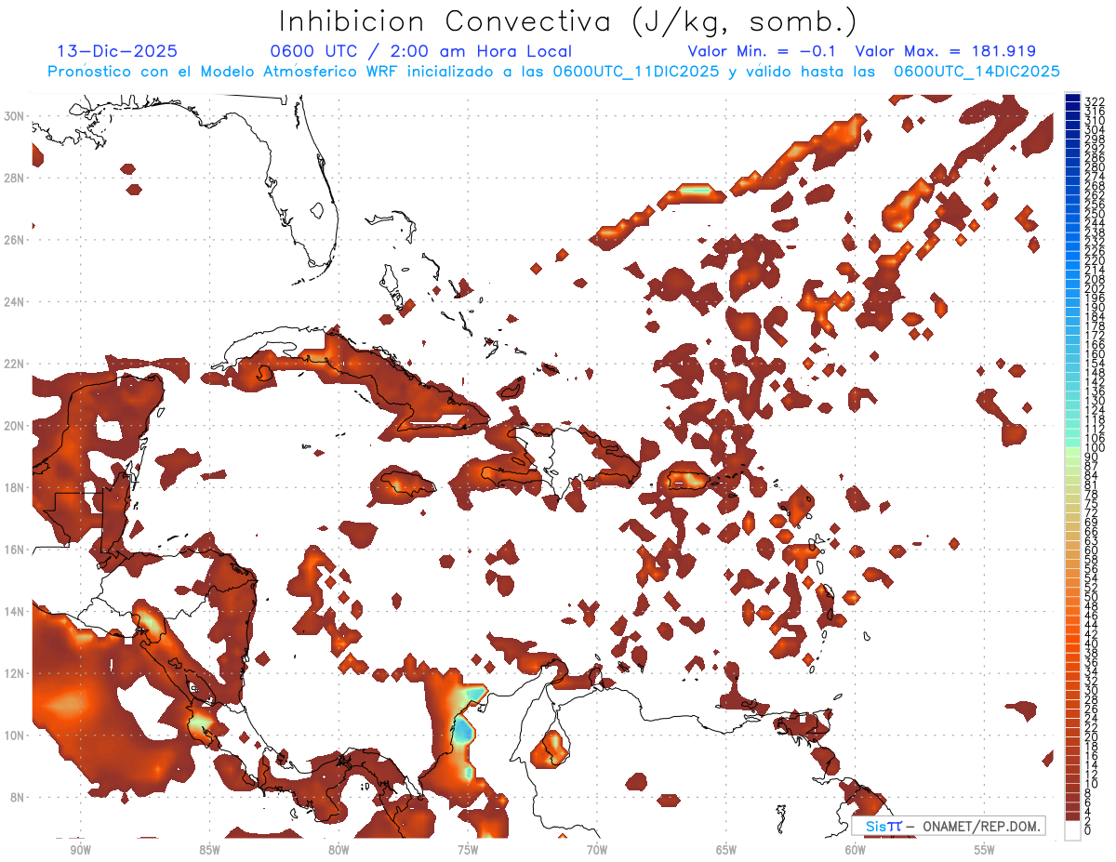The height and width of the screenshot is (862, 1116).
Task: Pick the darkest blue colorbar segment at 322
Action: [x=1072, y=98]
